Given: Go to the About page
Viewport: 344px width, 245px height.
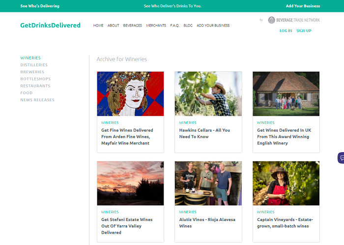Looking at the screenshot, I should 113,26.
